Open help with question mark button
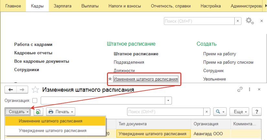Screen dimensions: 267x140 (257, 112)
